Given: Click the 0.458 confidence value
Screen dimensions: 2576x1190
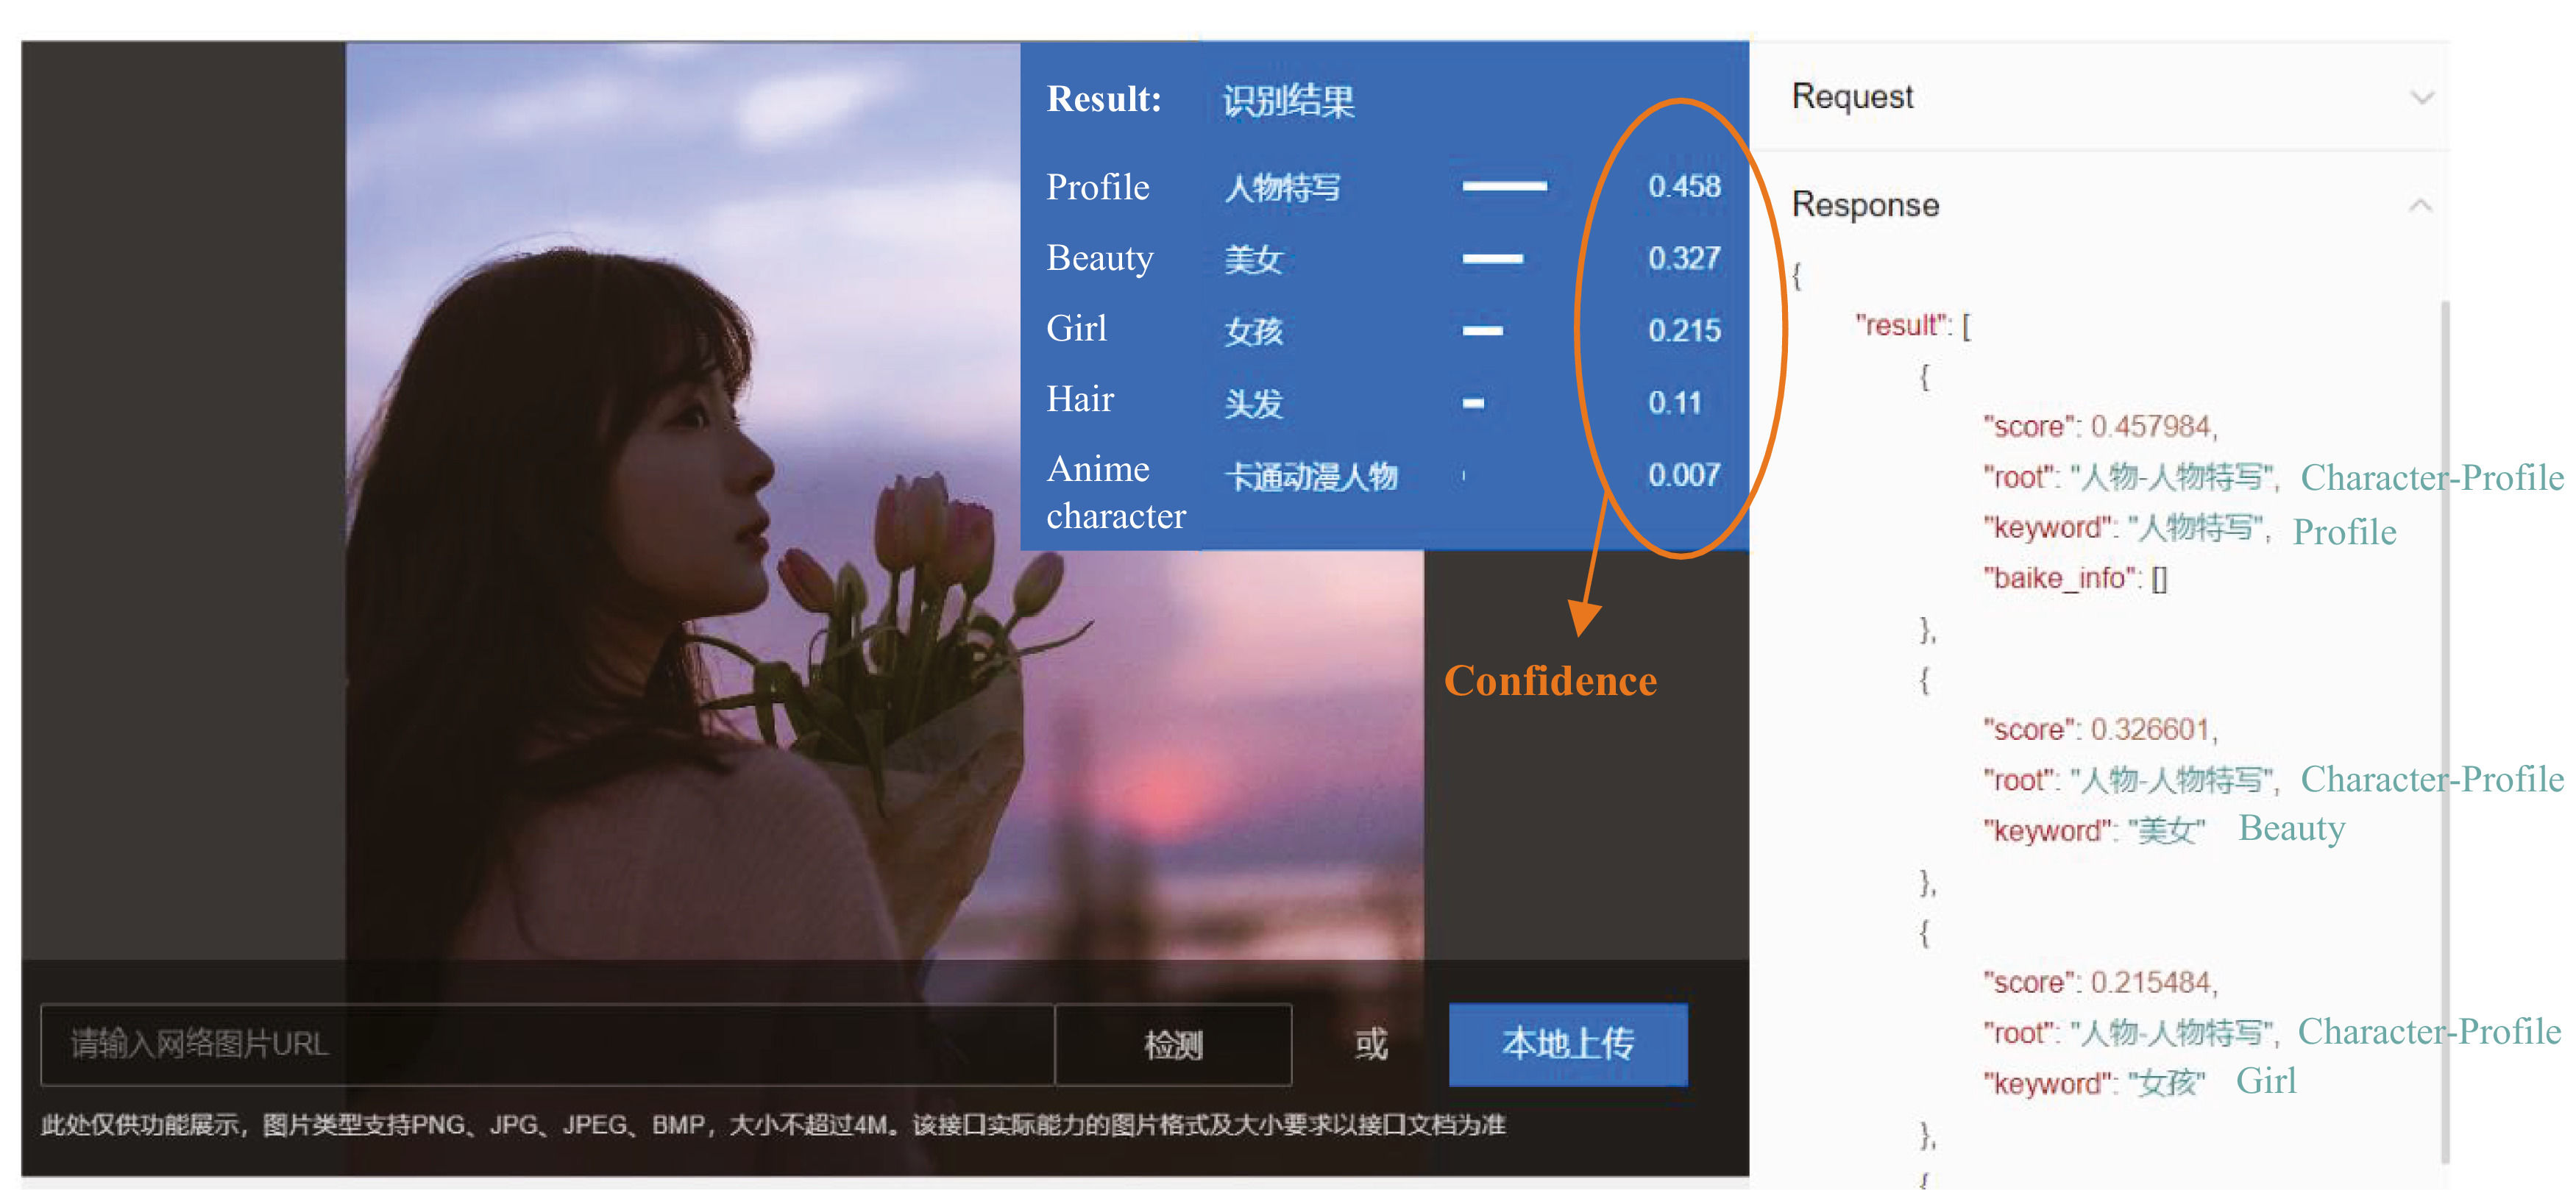Looking at the screenshot, I should coord(1684,186).
